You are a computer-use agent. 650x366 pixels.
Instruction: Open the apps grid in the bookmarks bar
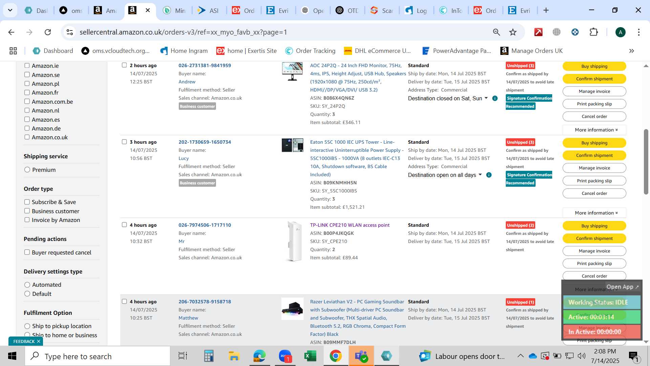point(13,51)
